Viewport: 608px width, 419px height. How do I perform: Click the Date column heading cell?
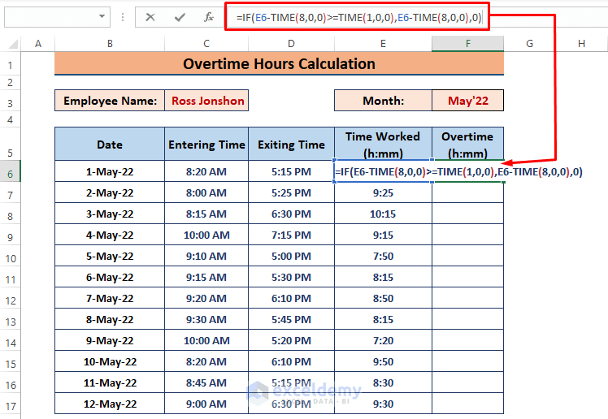coord(110,144)
